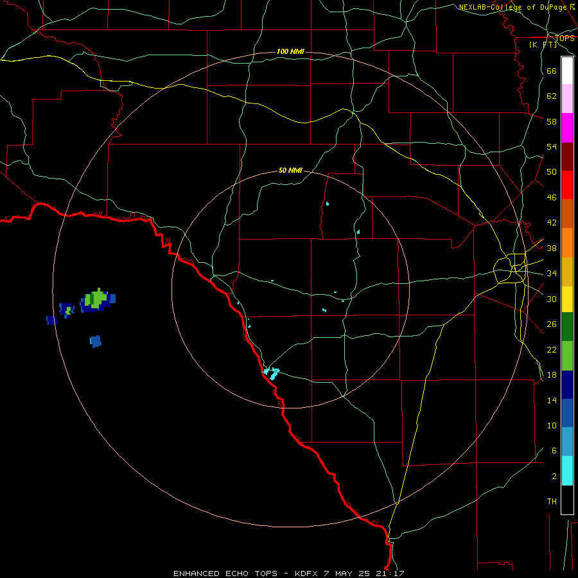578x578 pixels.
Task: Click the "KDFX" radar site identifier
Action: pyautogui.click(x=308, y=574)
